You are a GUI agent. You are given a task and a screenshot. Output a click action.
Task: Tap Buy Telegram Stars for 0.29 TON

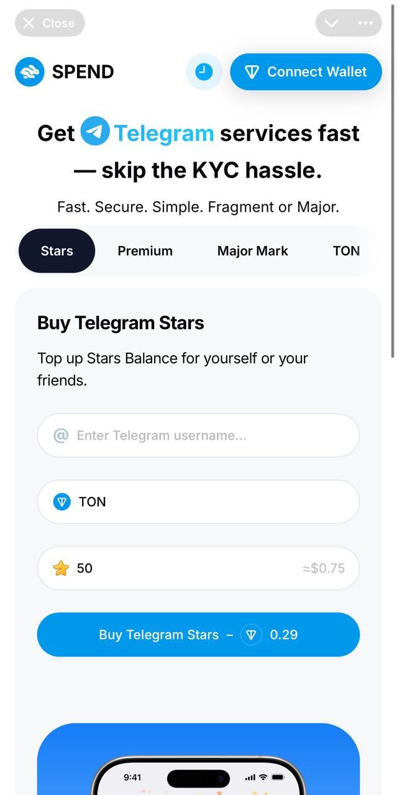point(198,635)
